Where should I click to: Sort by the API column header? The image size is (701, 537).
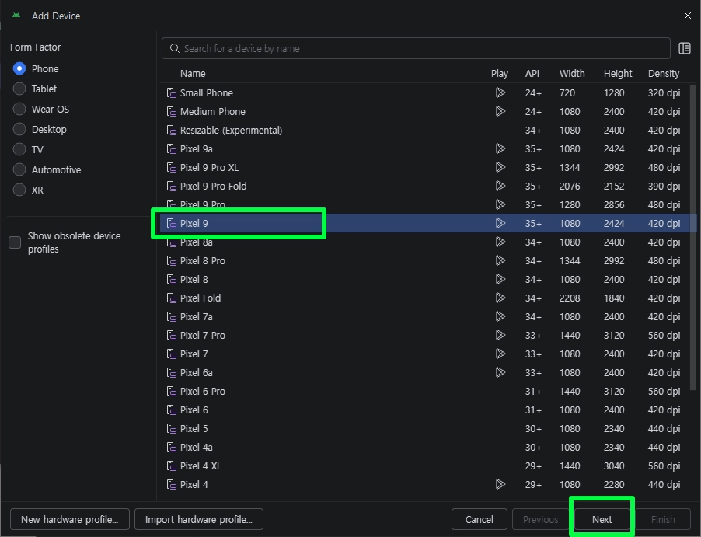coord(532,73)
